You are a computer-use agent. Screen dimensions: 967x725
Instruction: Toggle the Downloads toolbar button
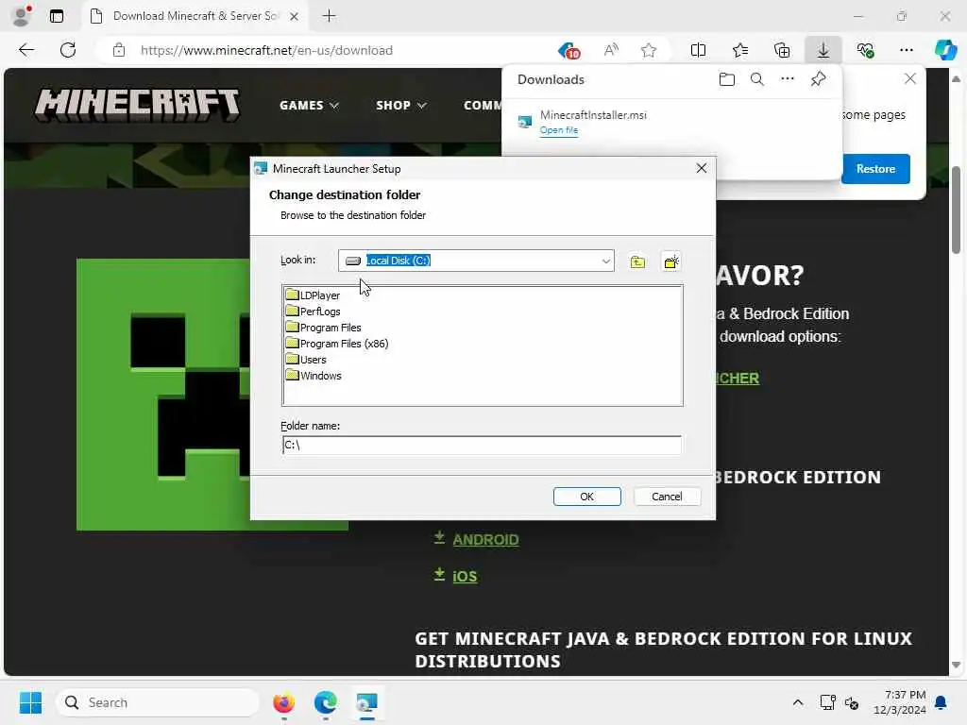823,50
